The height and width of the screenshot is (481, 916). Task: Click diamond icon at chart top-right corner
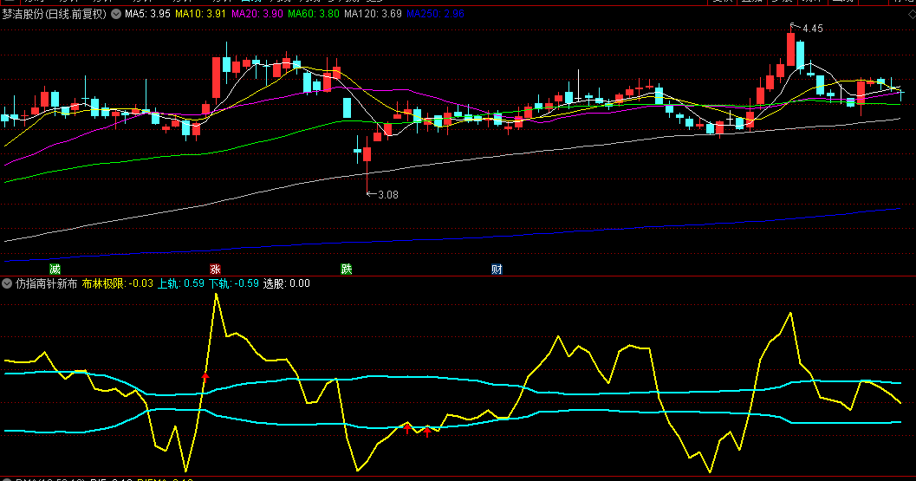click(x=912, y=16)
